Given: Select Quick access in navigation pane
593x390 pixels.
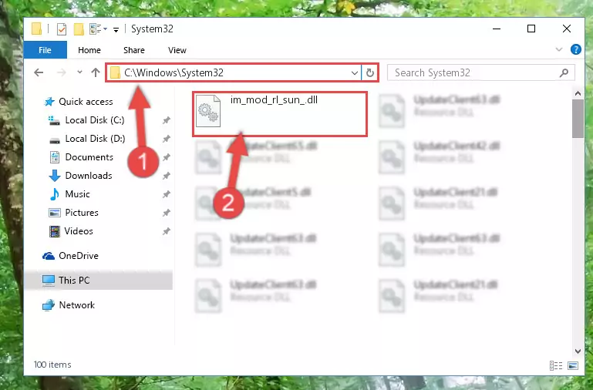Looking at the screenshot, I should (x=86, y=102).
